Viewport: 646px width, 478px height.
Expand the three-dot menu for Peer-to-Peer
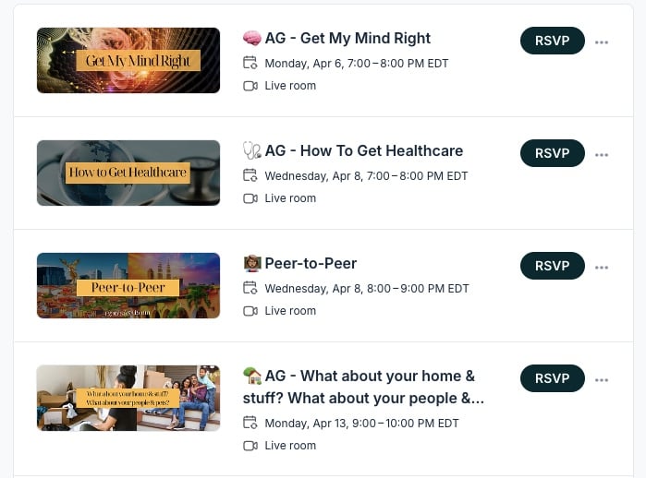[602, 267]
